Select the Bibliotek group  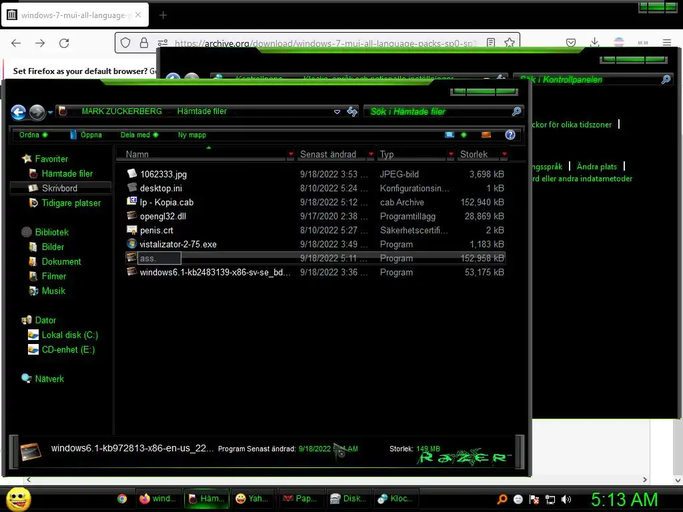pyautogui.click(x=45, y=232)
